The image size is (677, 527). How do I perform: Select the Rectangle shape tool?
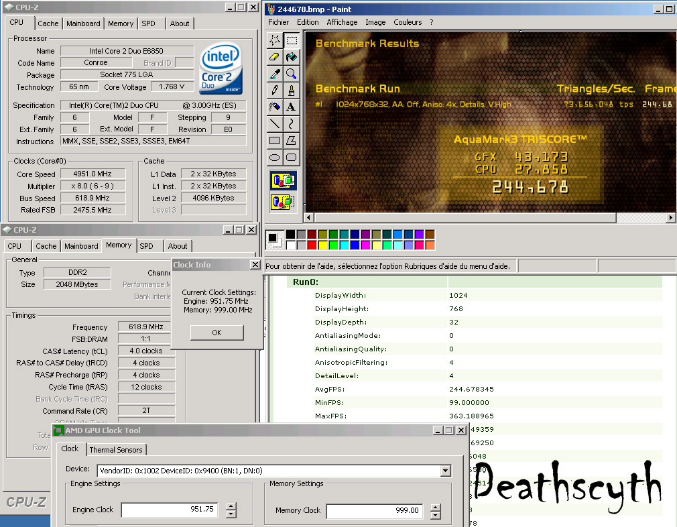pyautogui.click(x=275, y=140)
